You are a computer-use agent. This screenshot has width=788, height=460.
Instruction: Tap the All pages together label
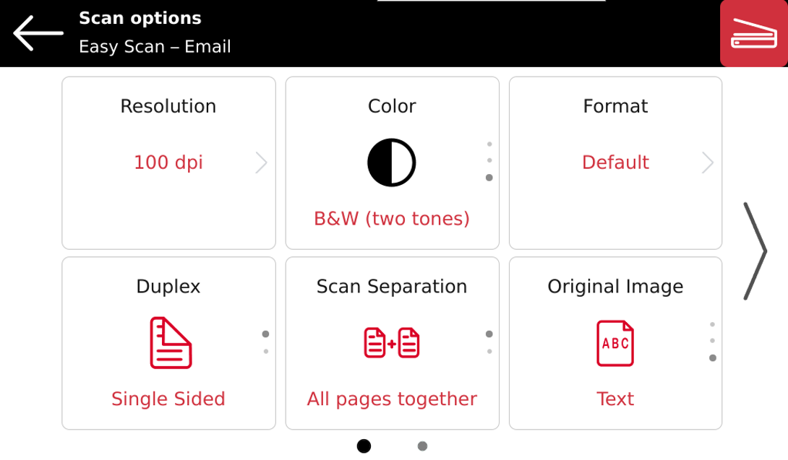392,399
